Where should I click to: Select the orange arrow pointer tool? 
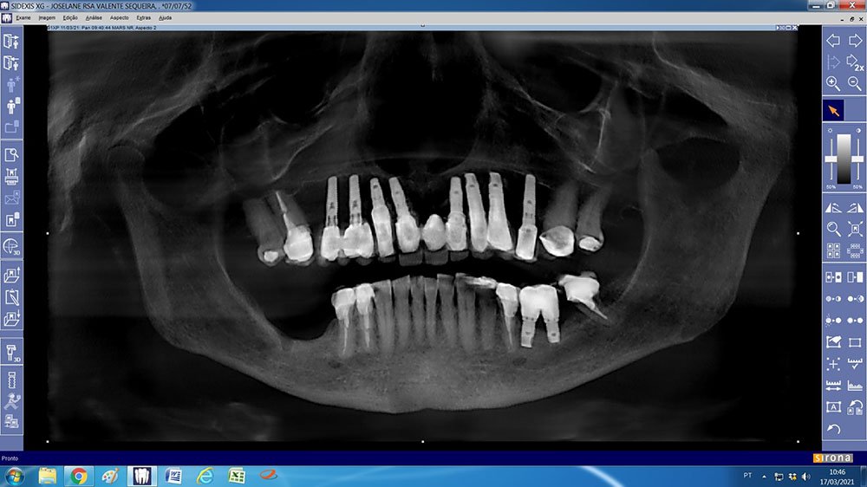click(833, 111)
